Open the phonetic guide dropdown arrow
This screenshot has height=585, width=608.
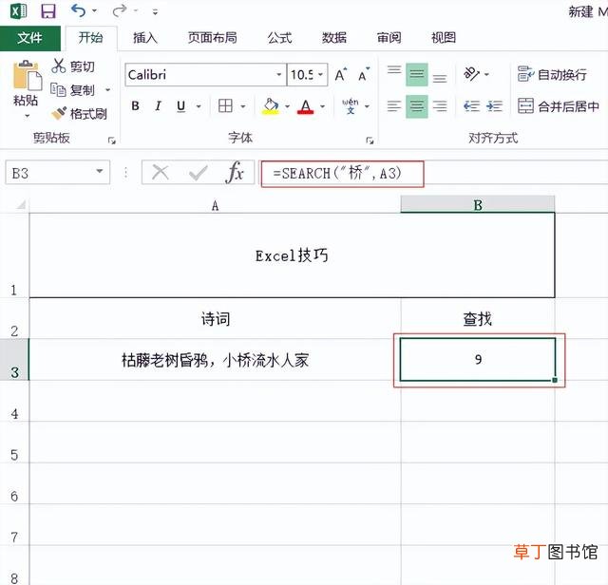367,106
